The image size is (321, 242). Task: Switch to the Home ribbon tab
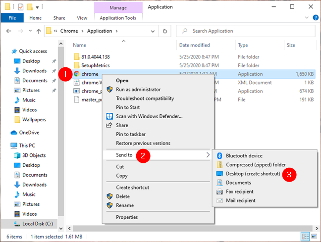(x=35, y=18)
